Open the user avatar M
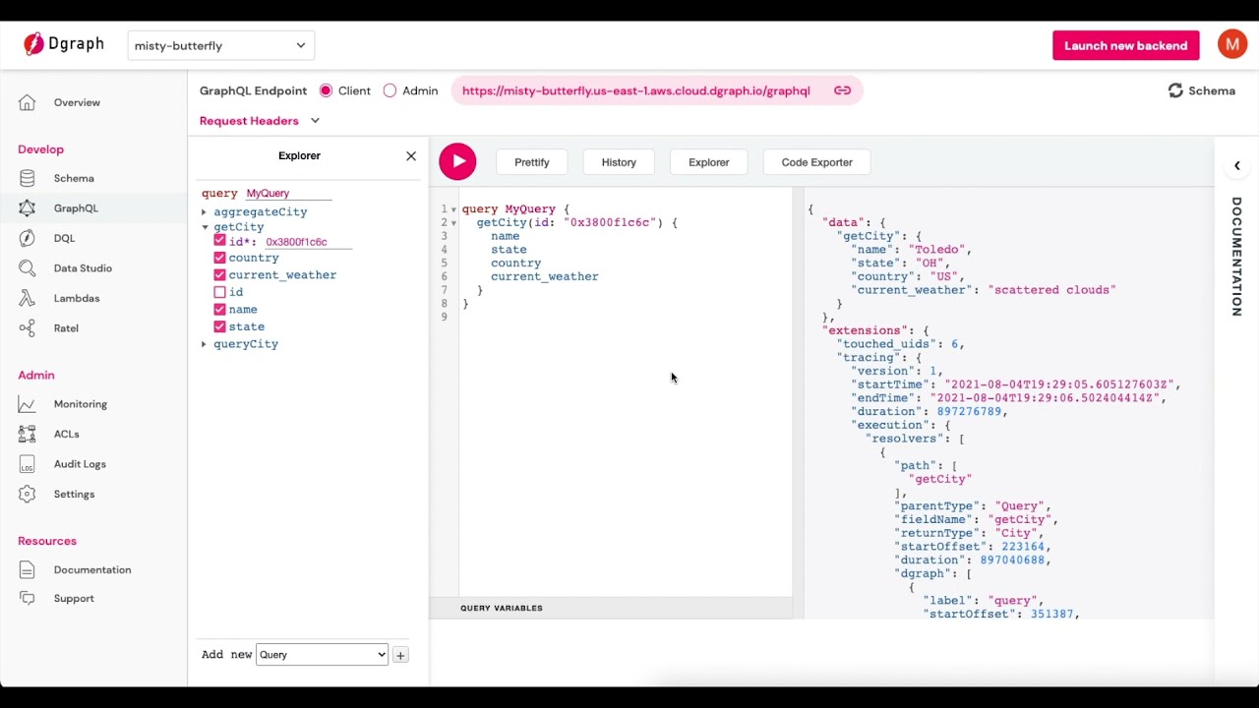The height and width of the screenshot is (708, 1259). [1232, 44]
